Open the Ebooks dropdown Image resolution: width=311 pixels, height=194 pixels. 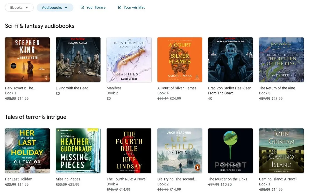coord(19,8)
